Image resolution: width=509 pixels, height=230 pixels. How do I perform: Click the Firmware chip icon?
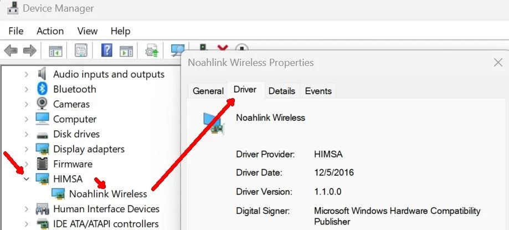[x=42, y=163]
